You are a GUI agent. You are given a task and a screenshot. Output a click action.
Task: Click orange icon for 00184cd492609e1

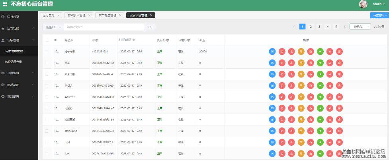pos(301,131)
